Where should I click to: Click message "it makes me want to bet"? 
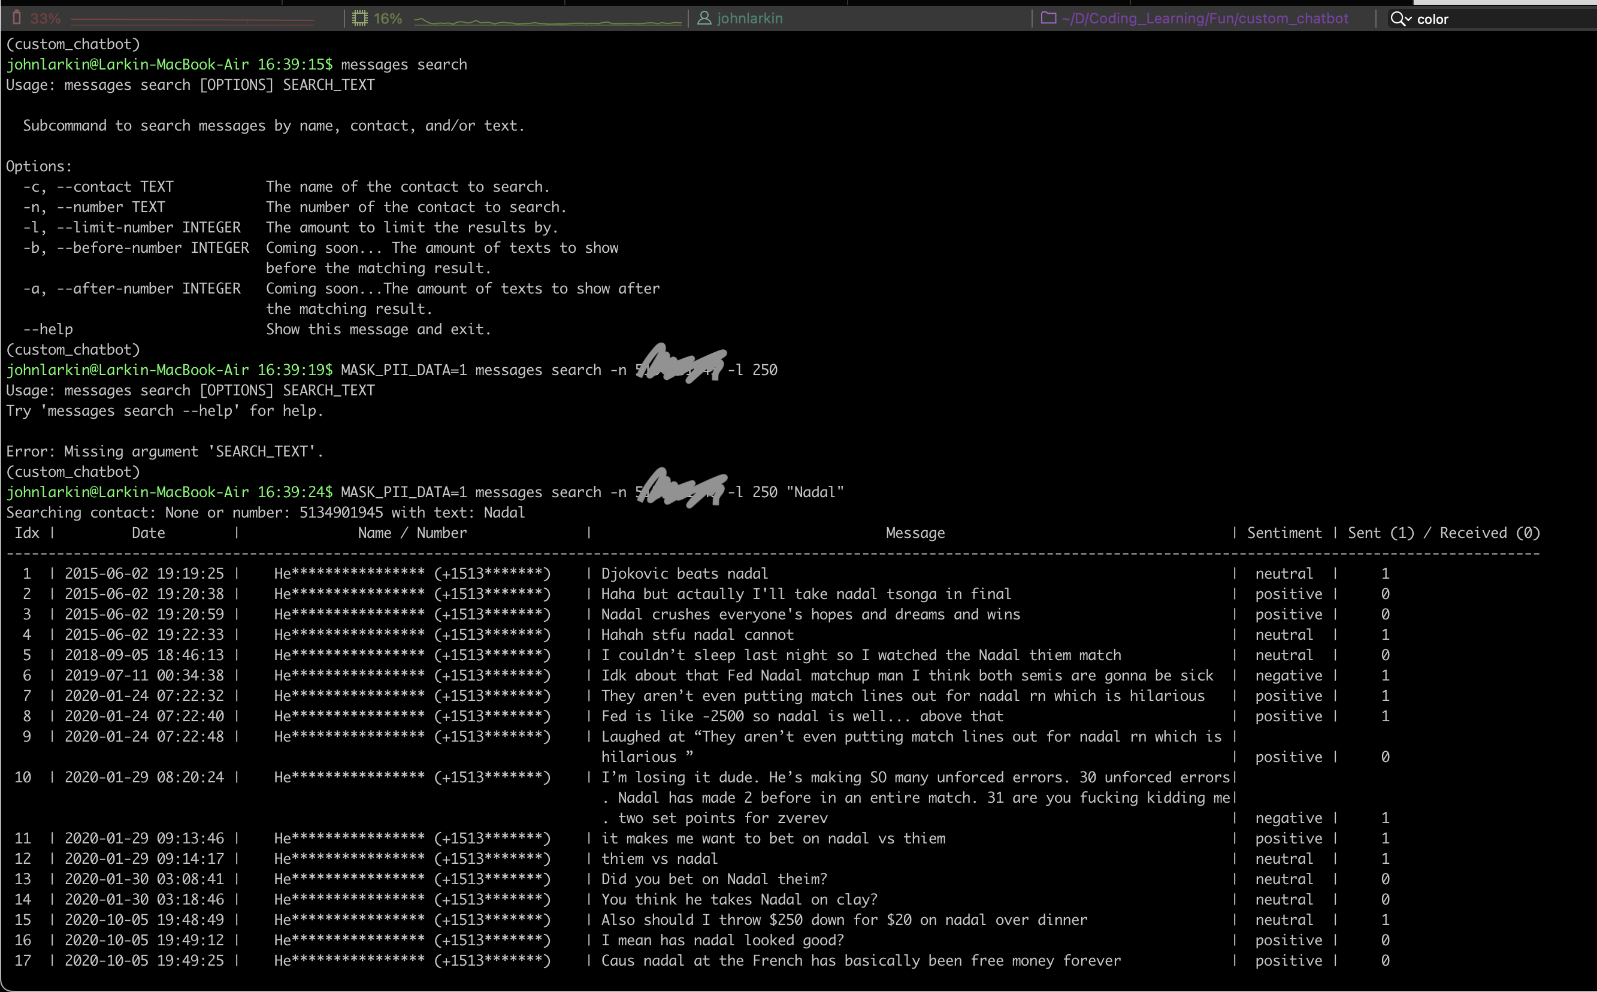[x=773, y=839]
